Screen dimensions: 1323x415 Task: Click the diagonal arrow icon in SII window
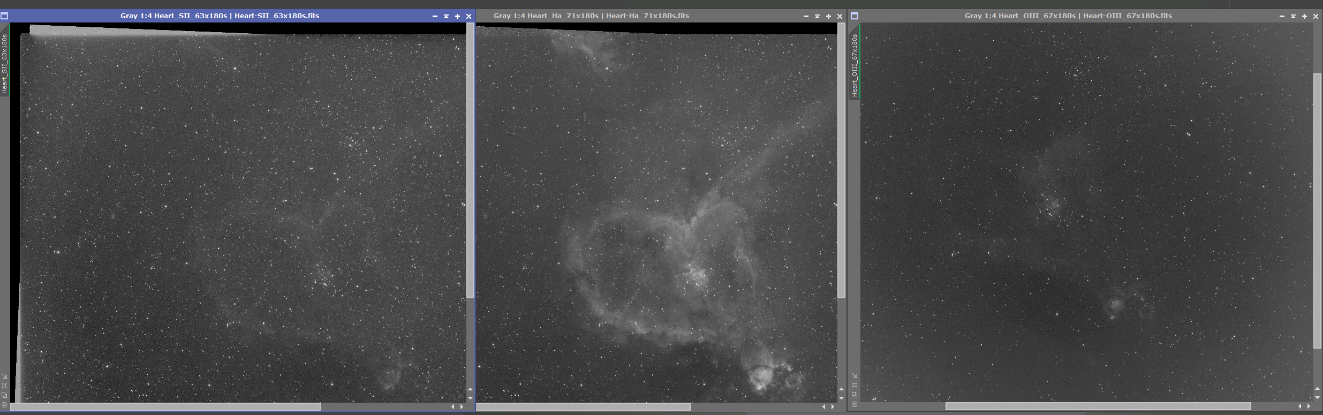[x=4, y=376]
